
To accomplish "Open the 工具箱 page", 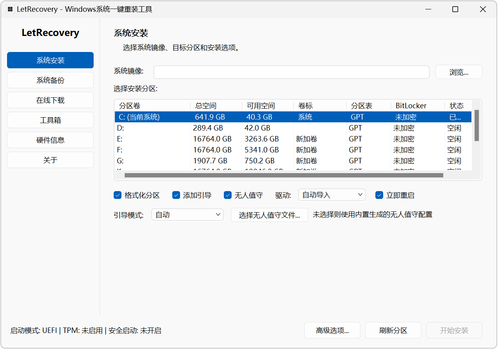I will point(50,120).
